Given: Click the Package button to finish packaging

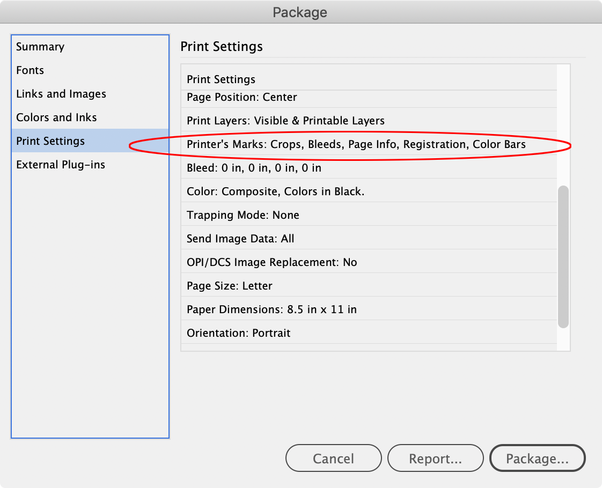Looking at the screenshot, I should point(537,458).
